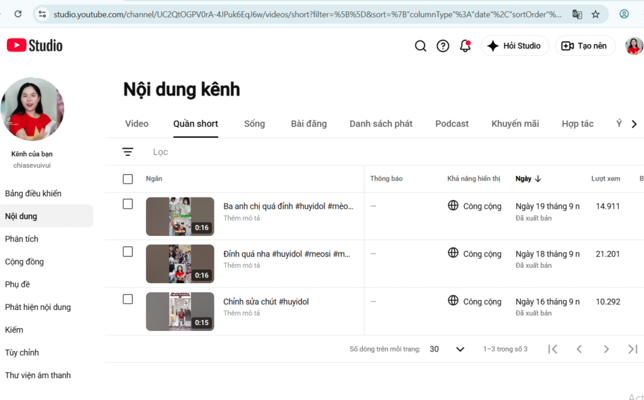Click the YouTube Studio logo

click(x=35, y=45)
